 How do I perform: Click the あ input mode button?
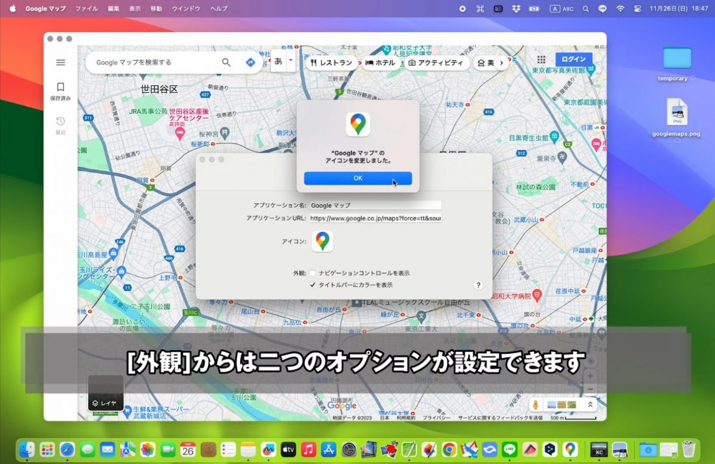(x=278, y=61)
